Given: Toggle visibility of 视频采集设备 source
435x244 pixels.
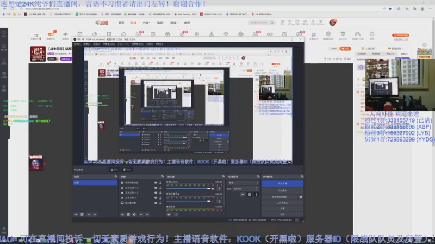Looking at the screenshot, I should 156,183.
